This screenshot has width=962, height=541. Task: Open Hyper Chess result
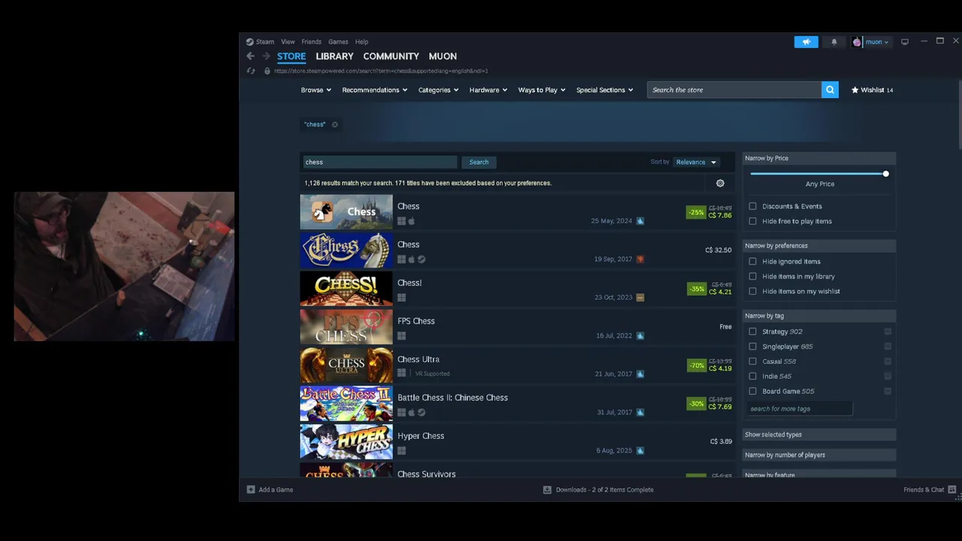517,442
